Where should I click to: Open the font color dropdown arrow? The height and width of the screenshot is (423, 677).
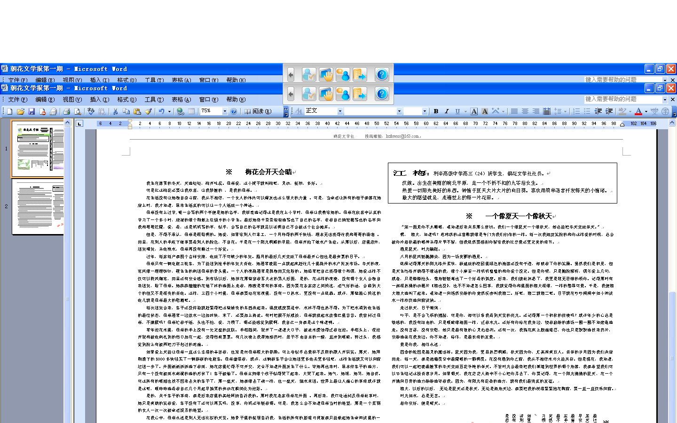646,111
